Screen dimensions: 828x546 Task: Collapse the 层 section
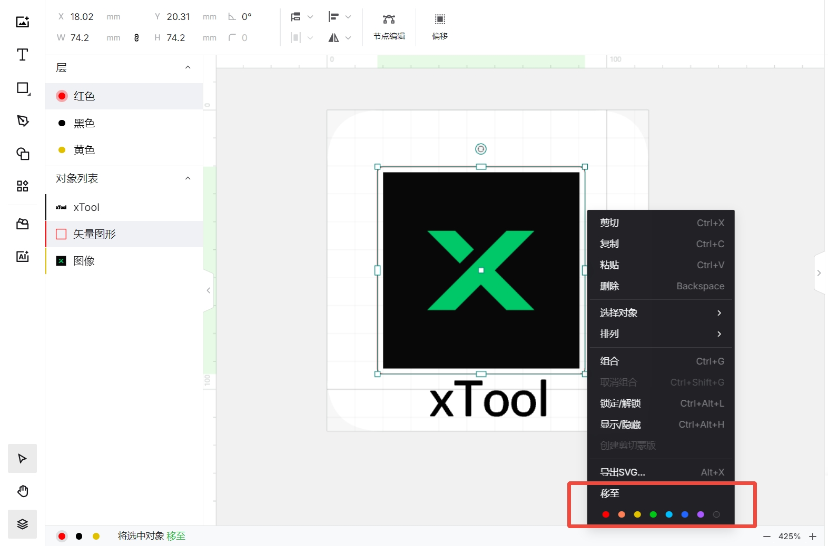(x=188, y=67)
